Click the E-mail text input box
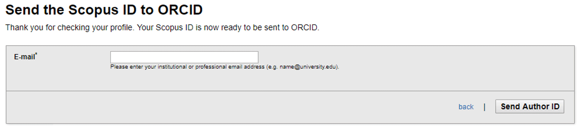 (184, 57)
